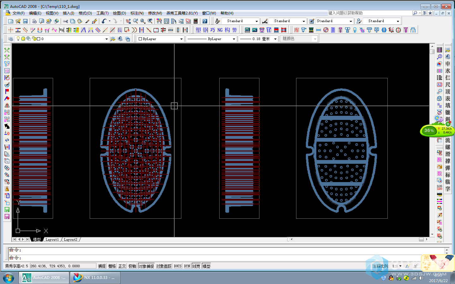Screen dimensions: 455x284
Task: Click the Copy to clipboard icon
Action: [x=72, y=21]
